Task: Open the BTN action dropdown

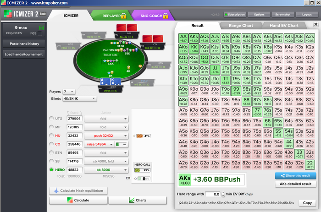Action: [106, 153]
